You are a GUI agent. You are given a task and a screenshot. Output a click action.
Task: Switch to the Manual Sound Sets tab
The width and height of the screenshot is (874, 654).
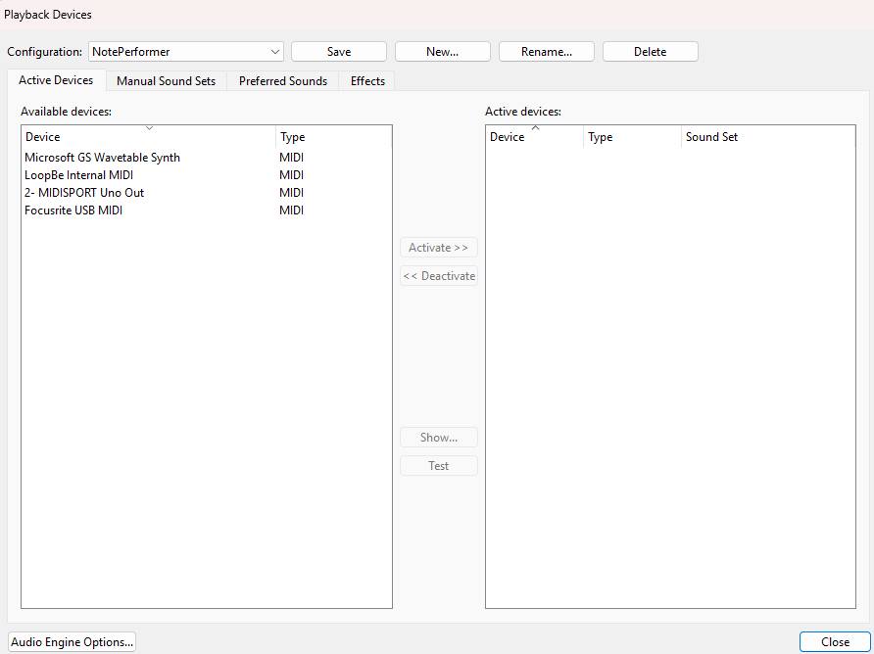tap(167, 81)
